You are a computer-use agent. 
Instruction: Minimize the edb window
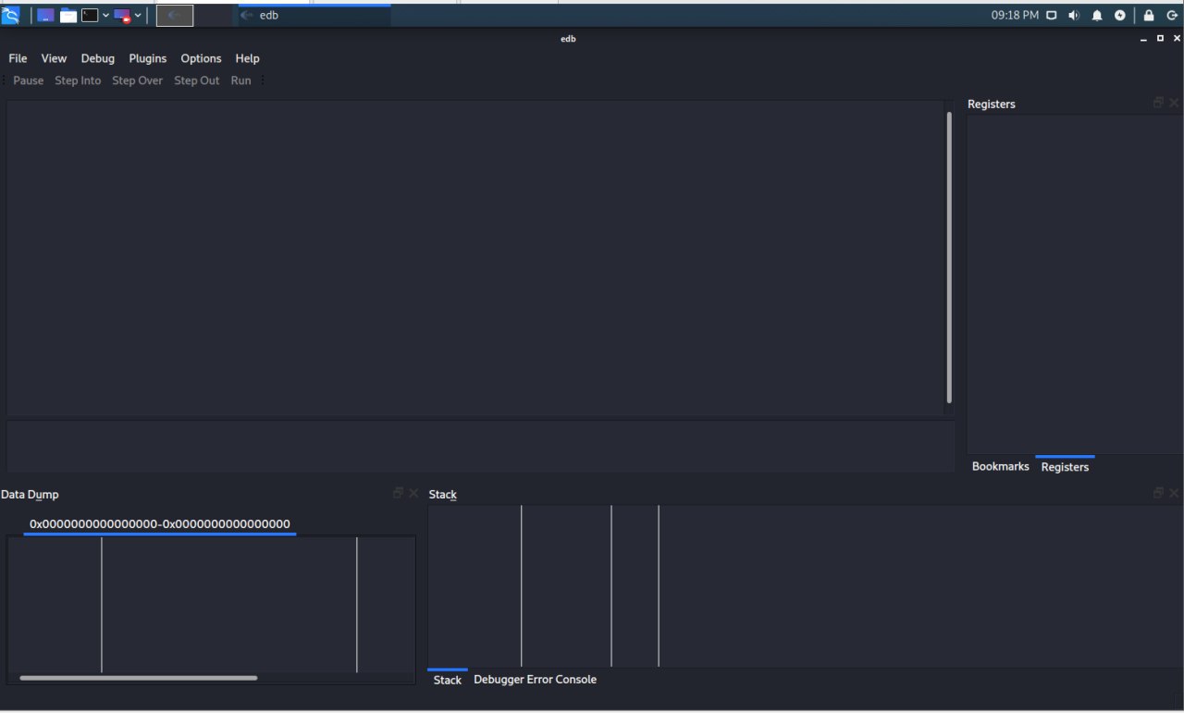coord(1143,39)
